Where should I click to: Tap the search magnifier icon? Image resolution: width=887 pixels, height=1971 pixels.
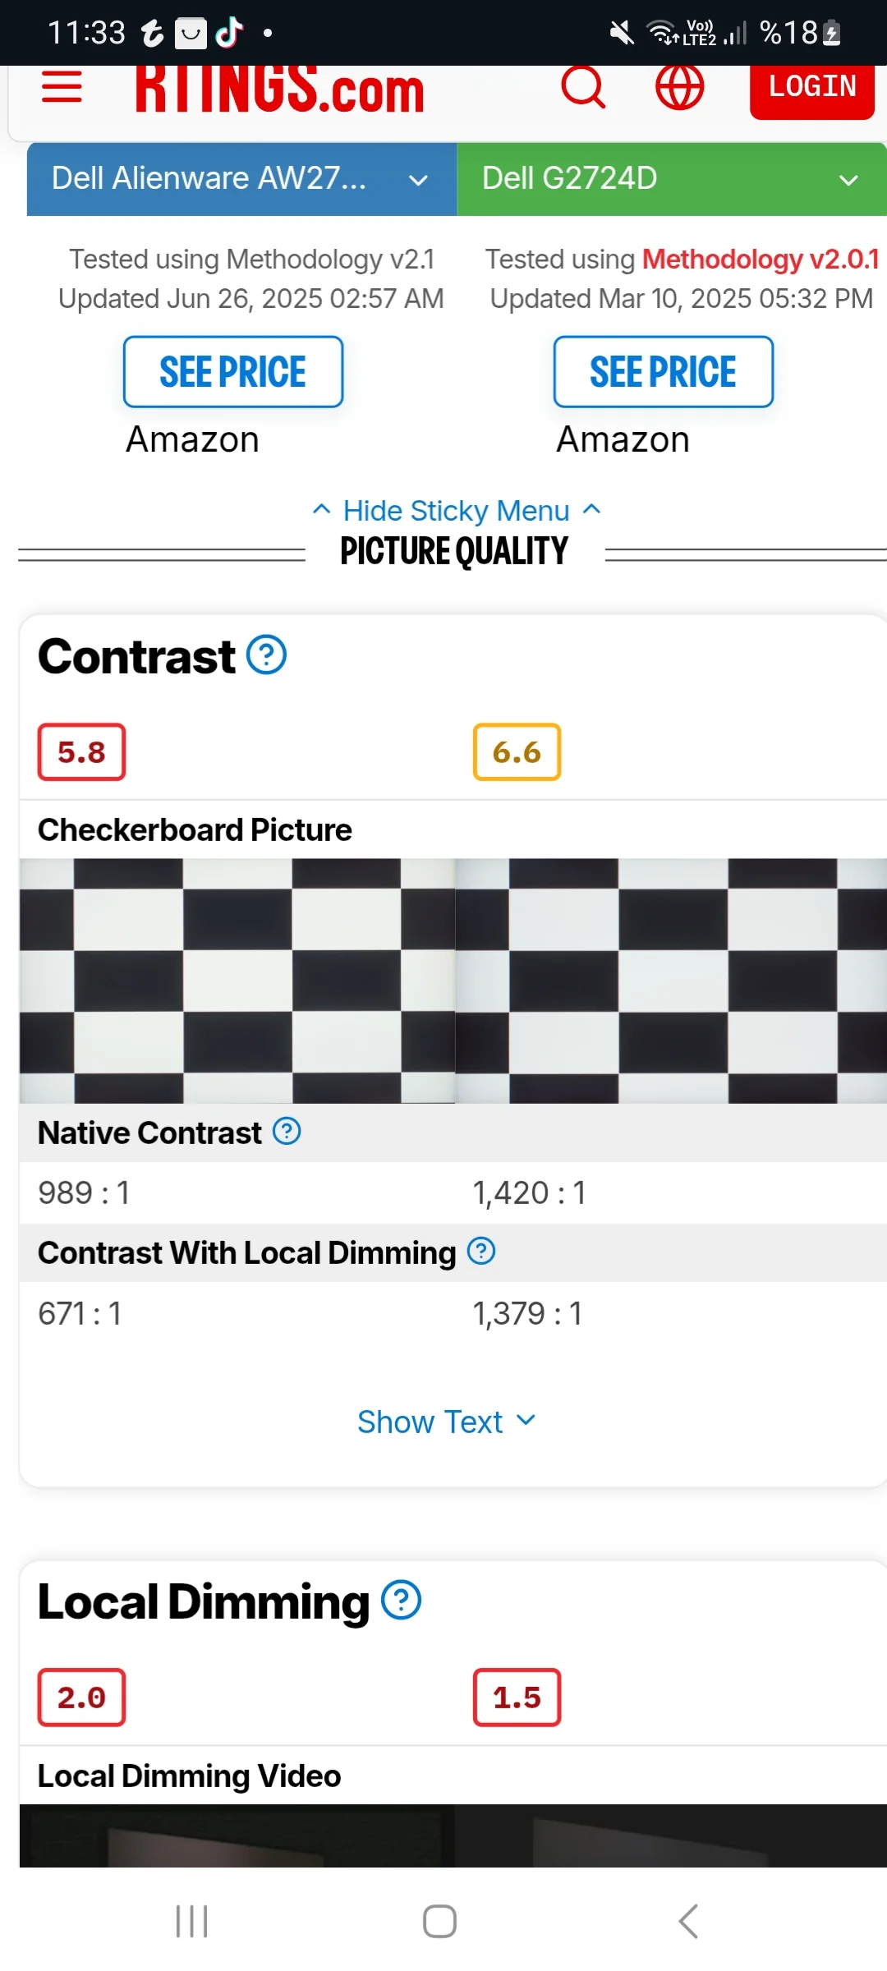(583, 86)
